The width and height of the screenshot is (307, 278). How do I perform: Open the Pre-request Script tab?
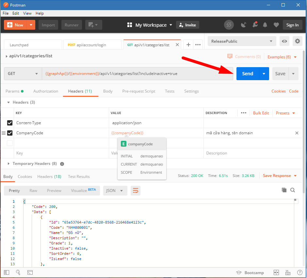pyautogui.click(x=138, y=91)
